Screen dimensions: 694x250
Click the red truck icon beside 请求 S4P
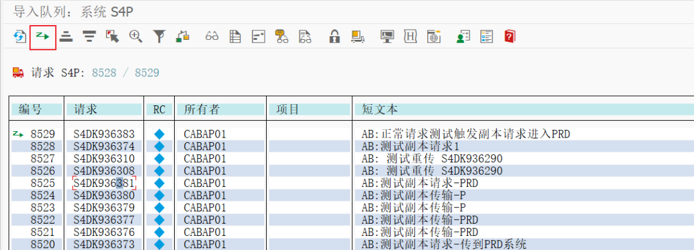(18, 73)
